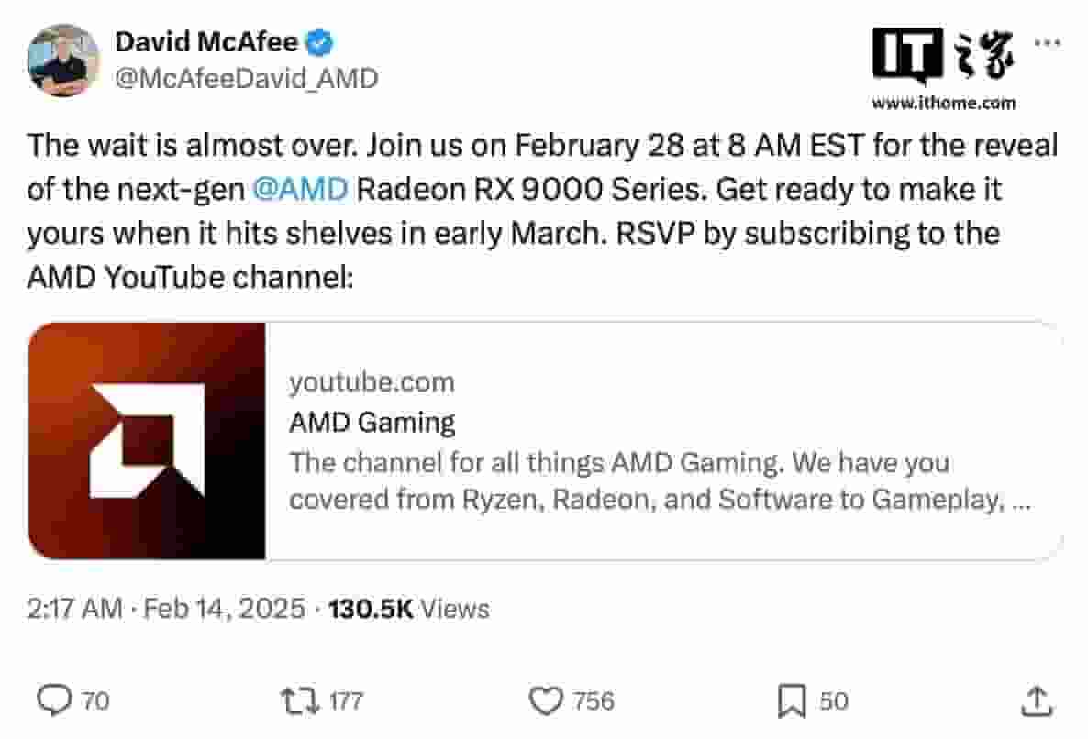Click the 756 likes counter
Image resolution: width=1088 pixels, height=739 pixels.
tap(594, 701)
